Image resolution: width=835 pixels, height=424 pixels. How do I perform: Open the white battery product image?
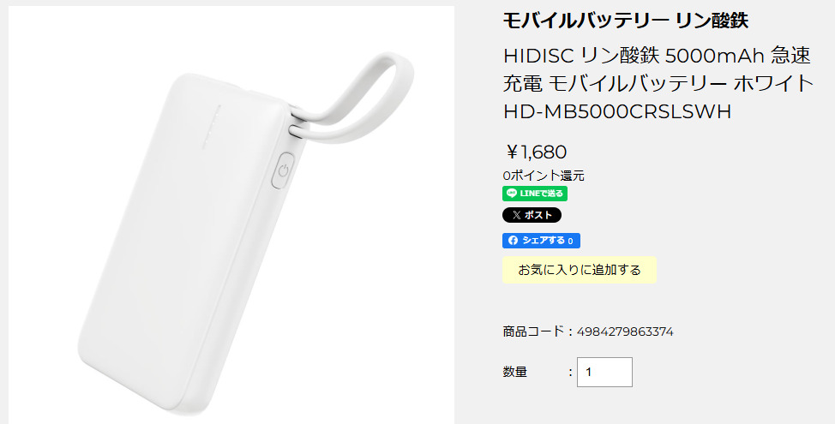pos(231,215)
